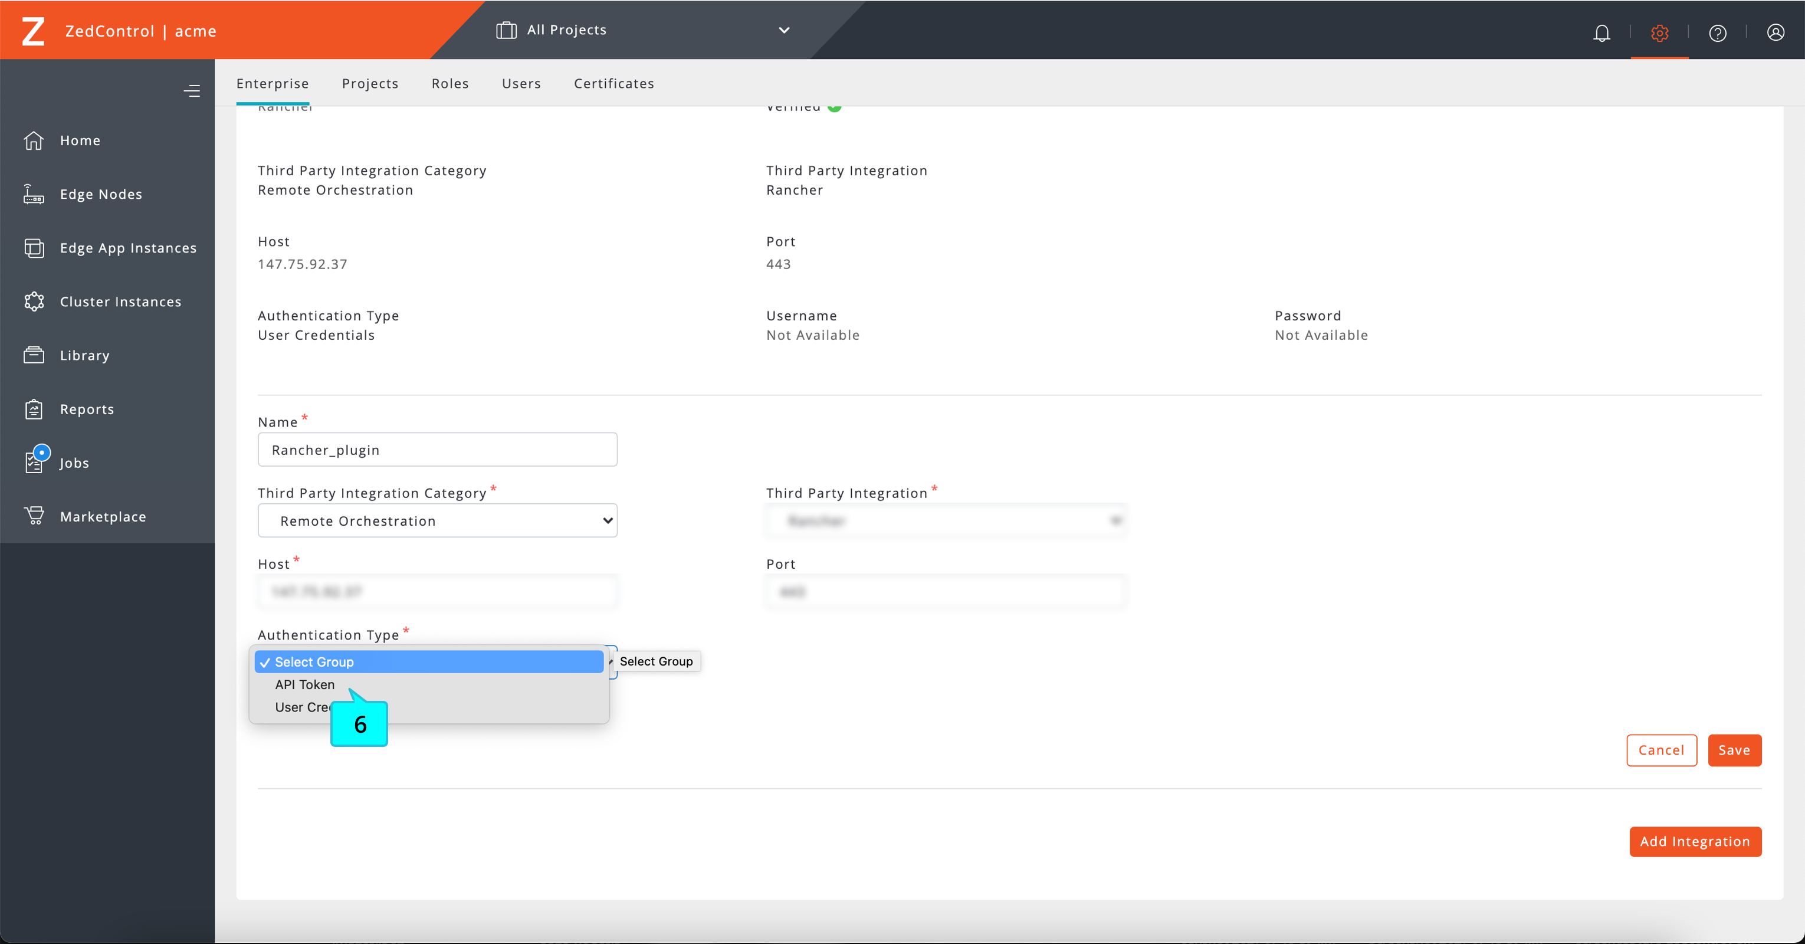Click the blurred Host input field

point(437,592)
